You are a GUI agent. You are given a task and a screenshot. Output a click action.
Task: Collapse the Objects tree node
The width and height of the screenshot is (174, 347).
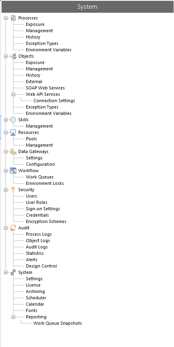(6, 56)
